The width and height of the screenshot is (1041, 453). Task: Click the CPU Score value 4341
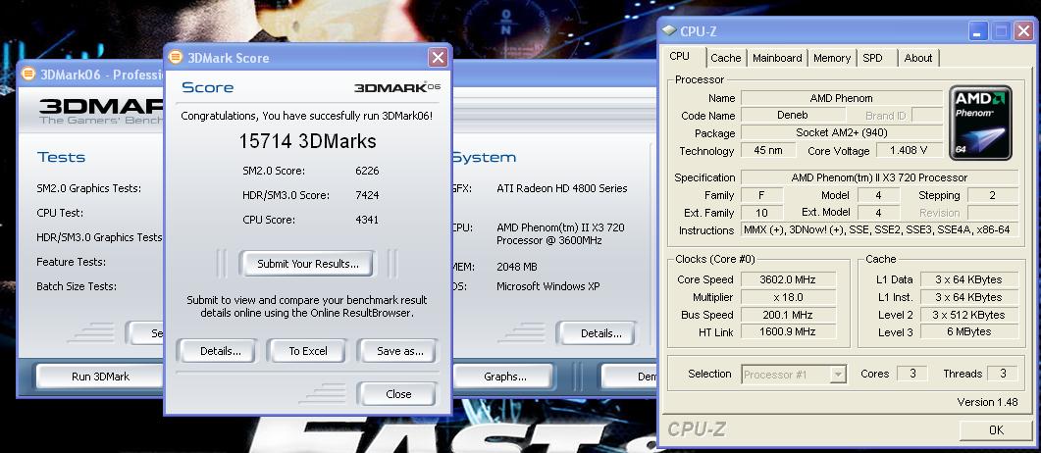[x=367, y=220]
